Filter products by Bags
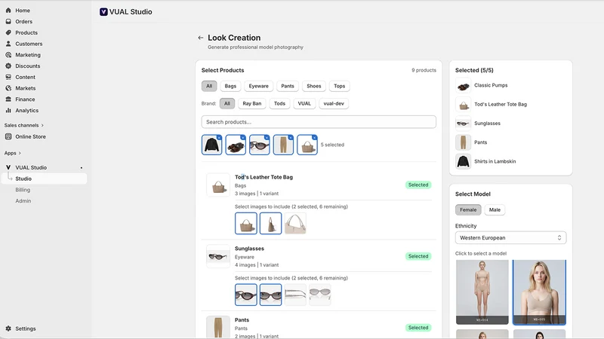Viewport: 604px width, 339px height. click(x=230, y=86)
